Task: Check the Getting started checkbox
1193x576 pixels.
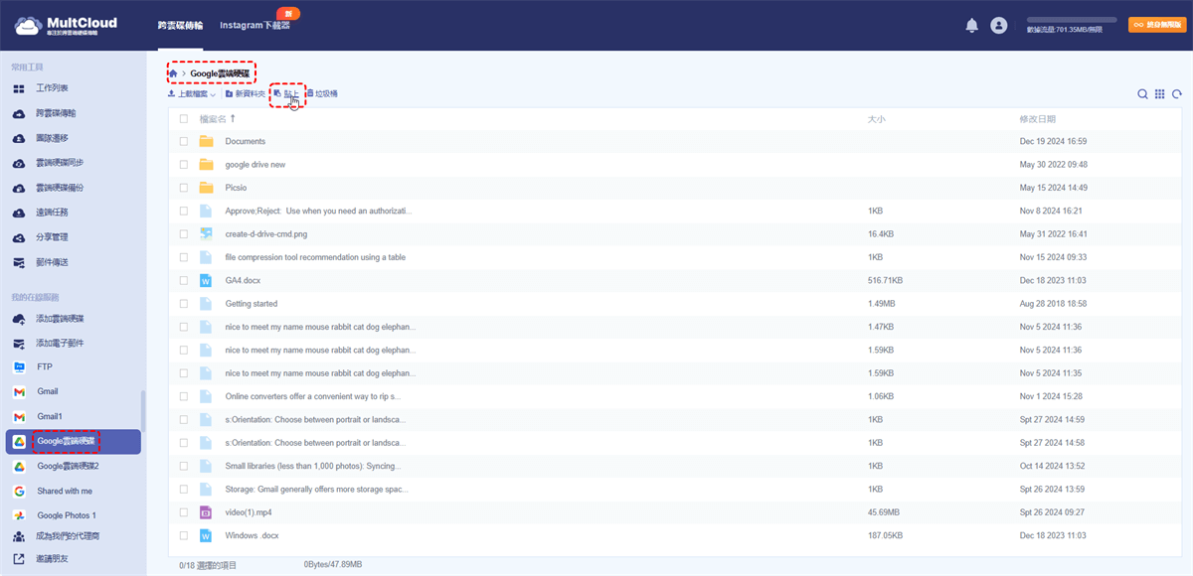Action: [184, 304]
